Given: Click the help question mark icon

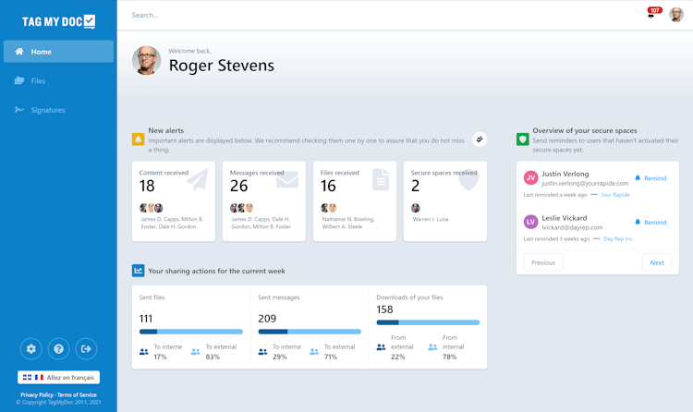Looking at the screenshot, I should pos(58,348).
